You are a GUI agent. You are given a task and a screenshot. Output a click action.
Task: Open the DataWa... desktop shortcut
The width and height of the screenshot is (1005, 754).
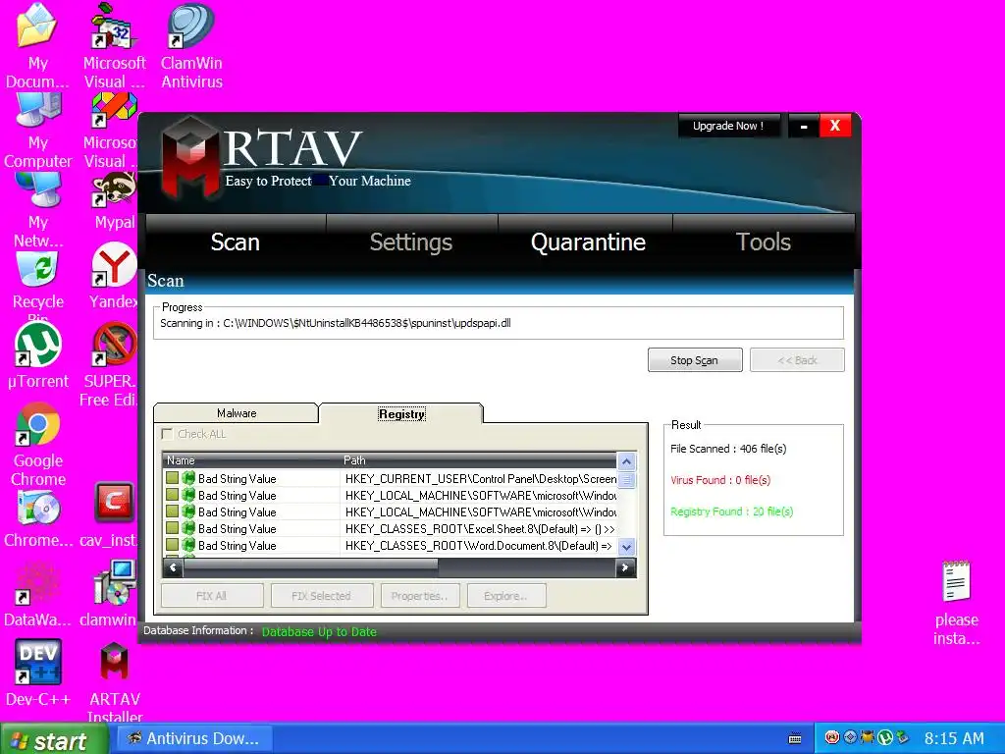pos(38,594)
